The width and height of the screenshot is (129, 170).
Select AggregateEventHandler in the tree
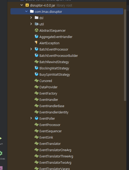pyautogui.click(x=56, y=37)
